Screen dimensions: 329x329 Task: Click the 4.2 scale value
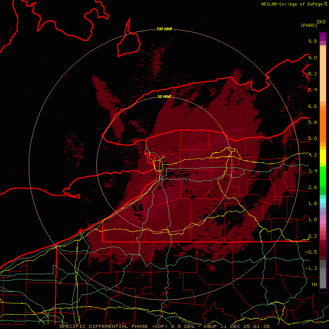[x=313, y=155]
